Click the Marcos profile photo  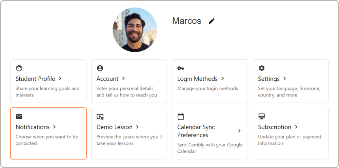(135, 30)
